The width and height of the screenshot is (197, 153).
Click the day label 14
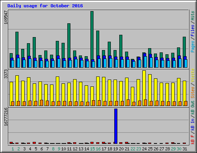pos(87,149)
